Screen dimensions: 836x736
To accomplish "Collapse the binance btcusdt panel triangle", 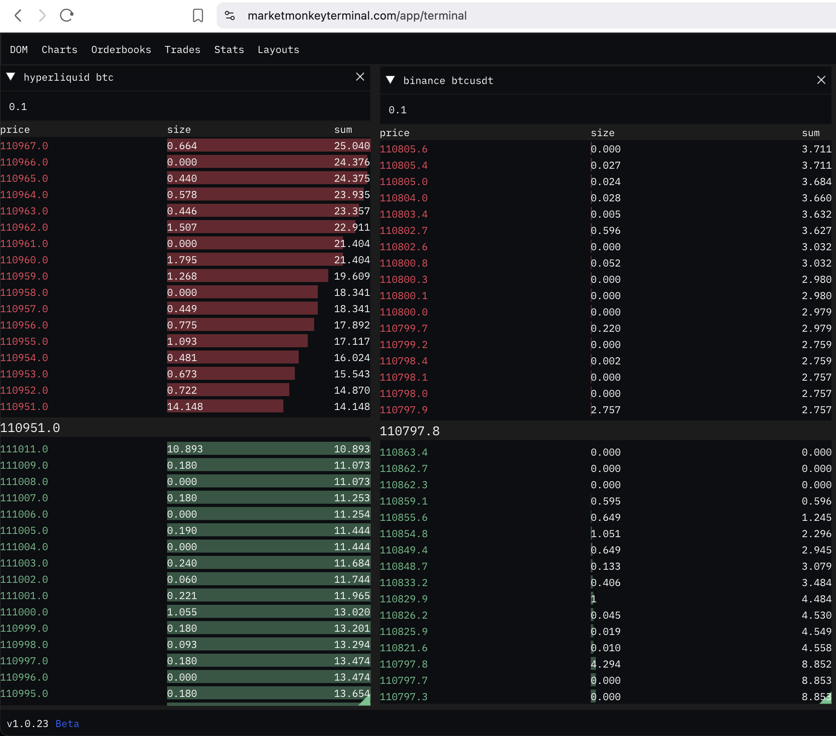I will pyautogui.click(x=390, y=80).
